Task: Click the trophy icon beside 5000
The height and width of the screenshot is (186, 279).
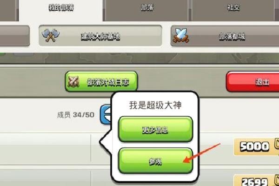Action: pyautogui.click(x=277, y=144)
